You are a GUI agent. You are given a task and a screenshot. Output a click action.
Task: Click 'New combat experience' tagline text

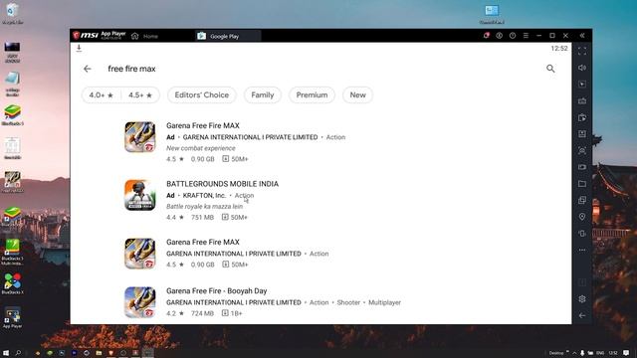click(x=201, y=148)
